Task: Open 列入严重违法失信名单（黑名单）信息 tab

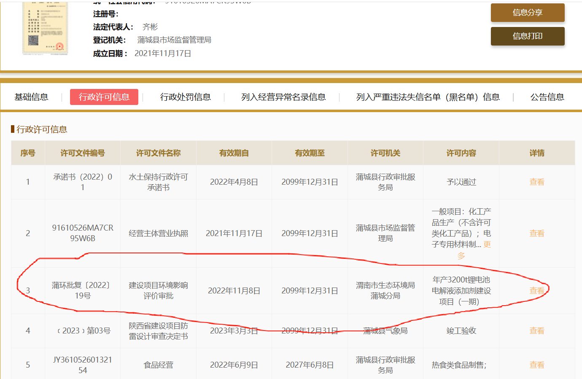Action: [x=428, y=97]
